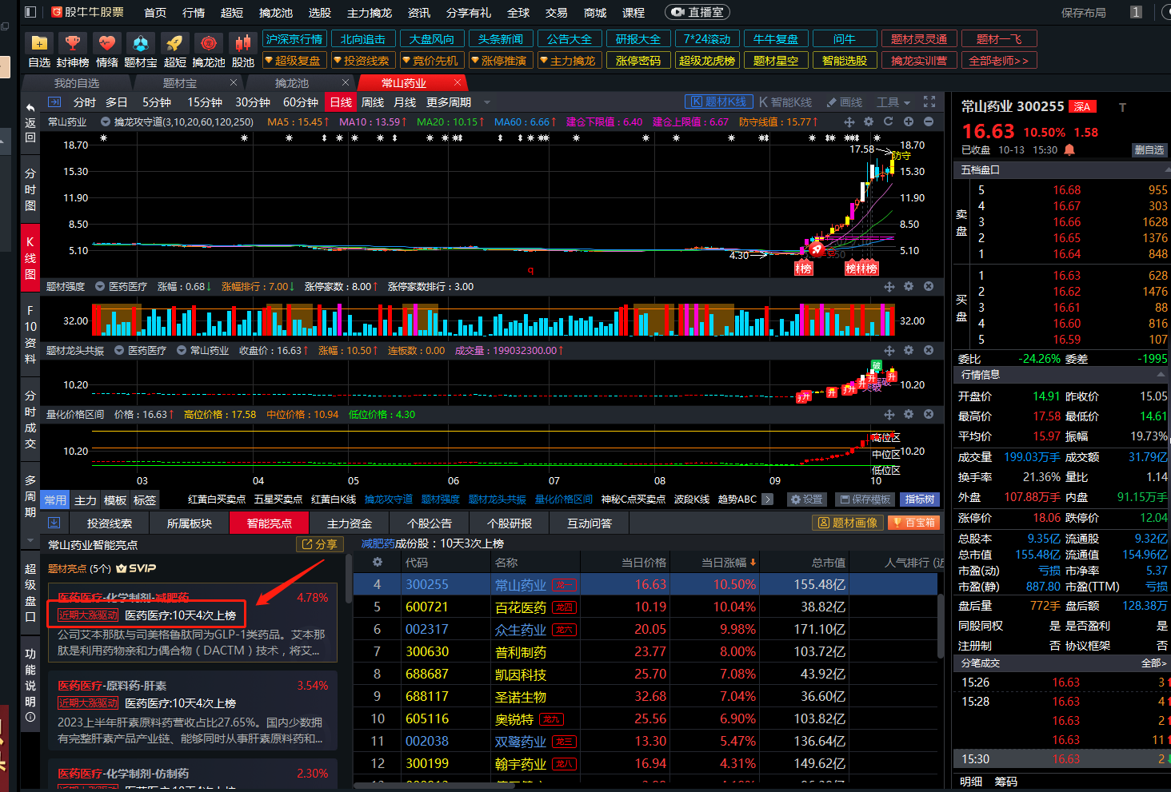Screen dimensions: 1171x792
Task: Open table column settings gear icon
Action: 378,563
